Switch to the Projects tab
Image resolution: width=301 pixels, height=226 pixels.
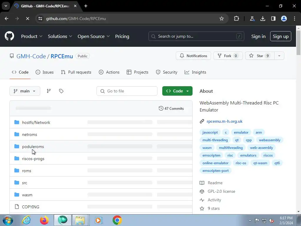(138, 72)
